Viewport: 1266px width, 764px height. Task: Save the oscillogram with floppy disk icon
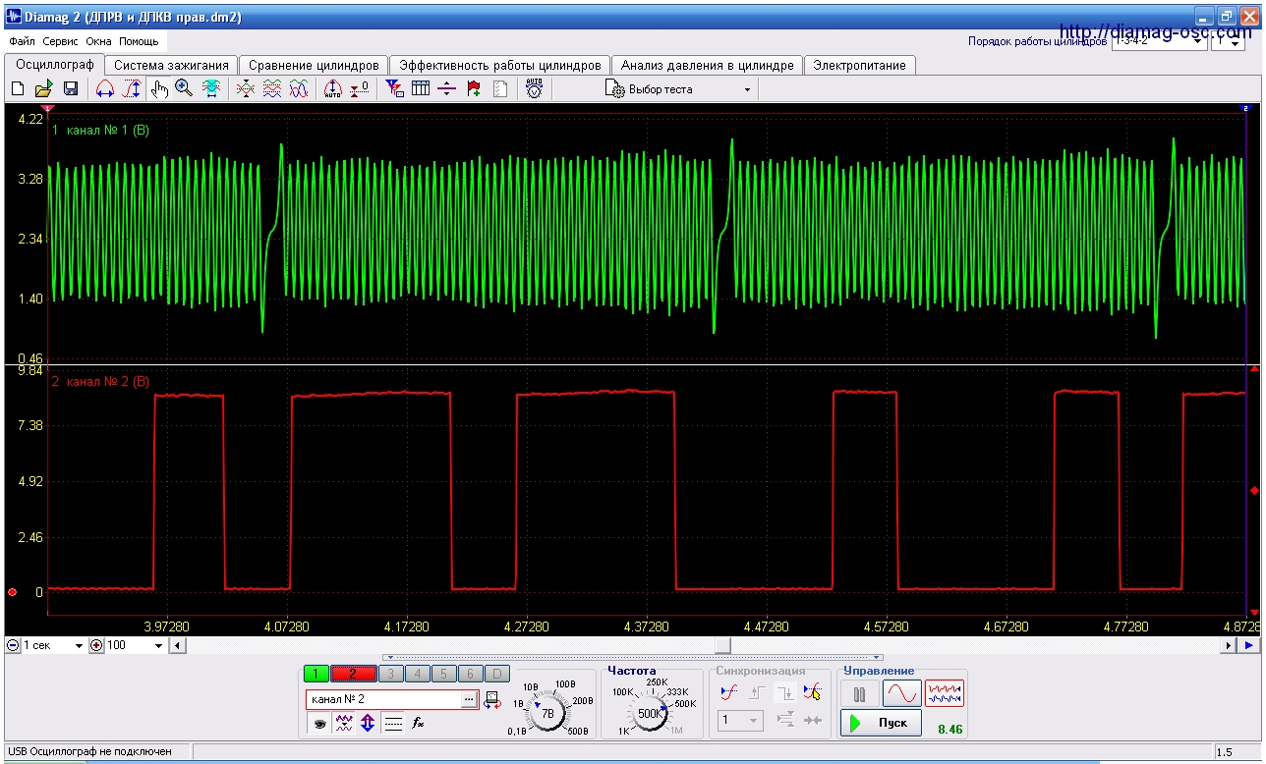pos(71,89)
